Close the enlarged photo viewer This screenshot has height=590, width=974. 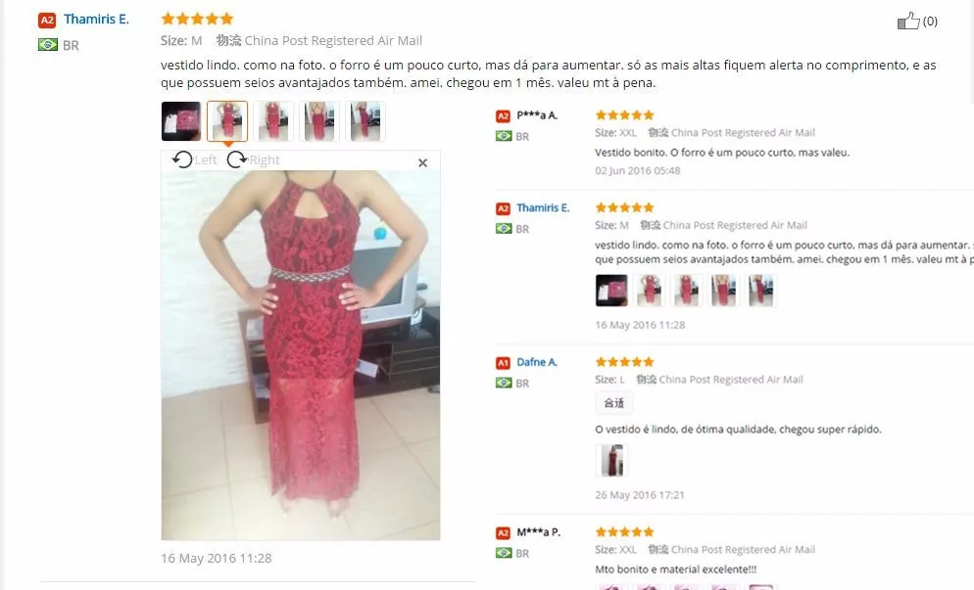[423, 162]
